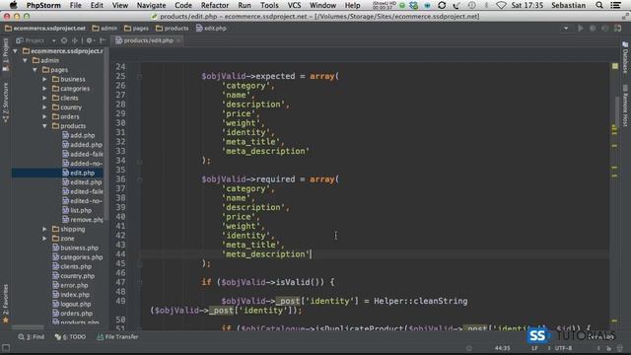
Task: Click the scroll-from-source target icon
Action: (x=64, y=40)
